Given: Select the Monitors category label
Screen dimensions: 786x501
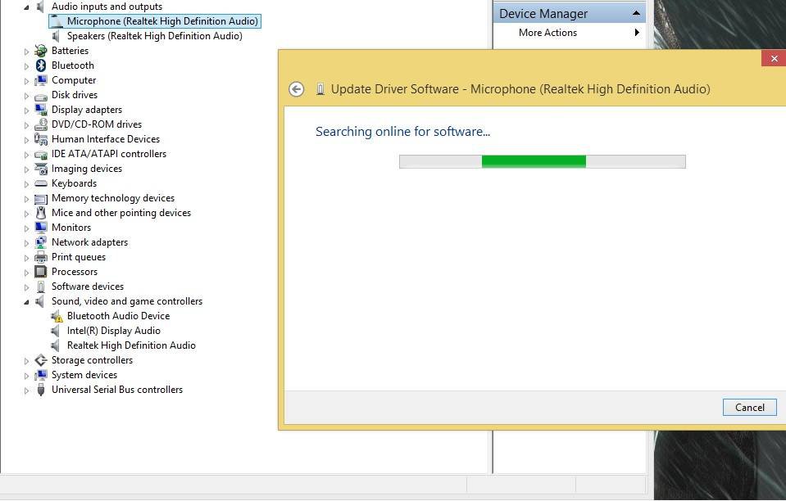Looking at the screenshot, I should 71,228.
